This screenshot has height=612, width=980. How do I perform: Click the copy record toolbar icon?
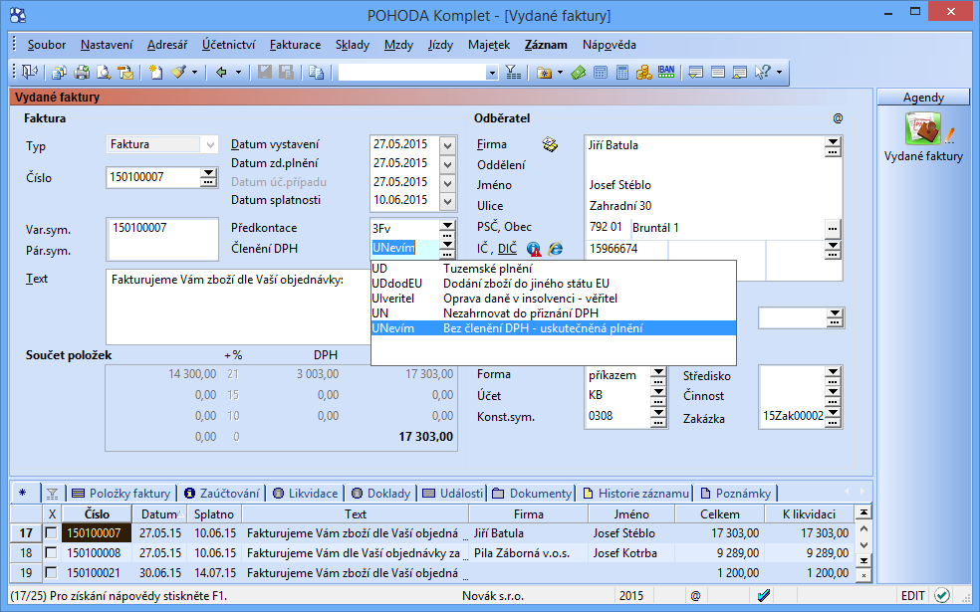click(317, 73)
